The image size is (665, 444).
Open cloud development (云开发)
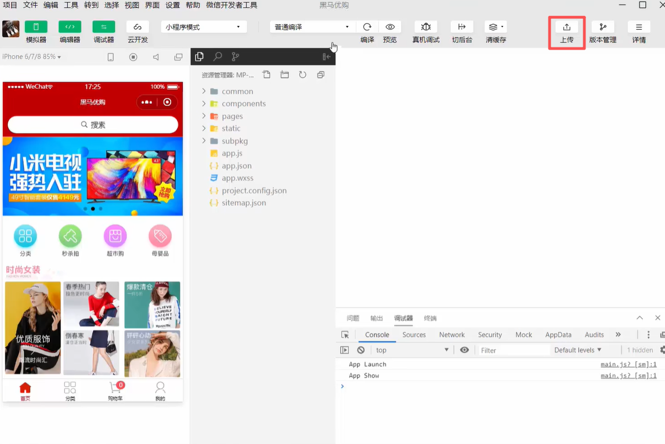(138, 27)
